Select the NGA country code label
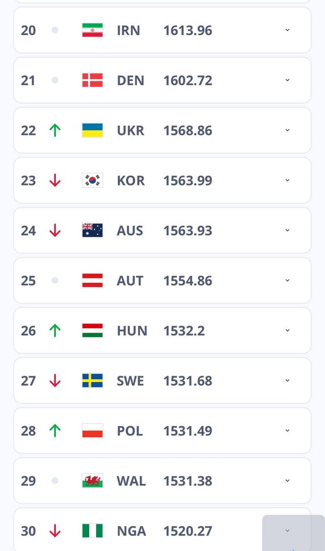The width and height of the screenshot is (325, 551). 131,531
